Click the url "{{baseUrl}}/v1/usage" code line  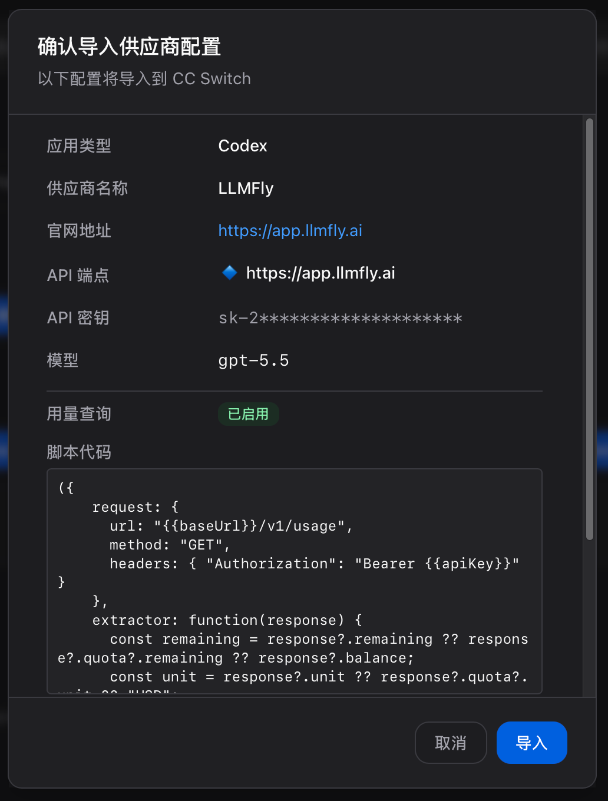[231, 526]
